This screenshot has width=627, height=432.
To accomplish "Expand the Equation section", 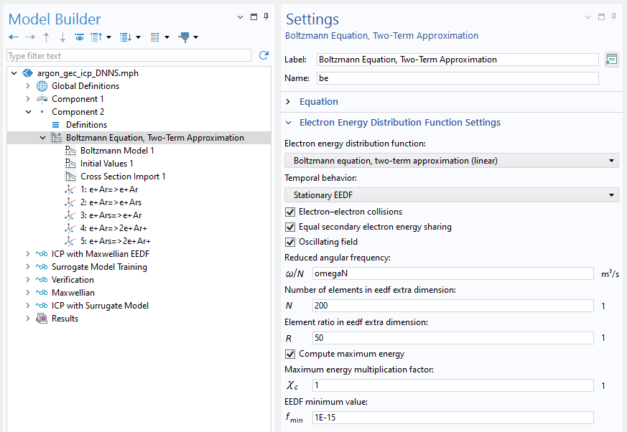I will coord(289,102).
